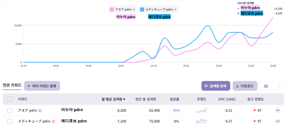Check the メディキューブ pdrn row checkbox
Viewport: 287px width, 126px height.
tap(10, 121)
